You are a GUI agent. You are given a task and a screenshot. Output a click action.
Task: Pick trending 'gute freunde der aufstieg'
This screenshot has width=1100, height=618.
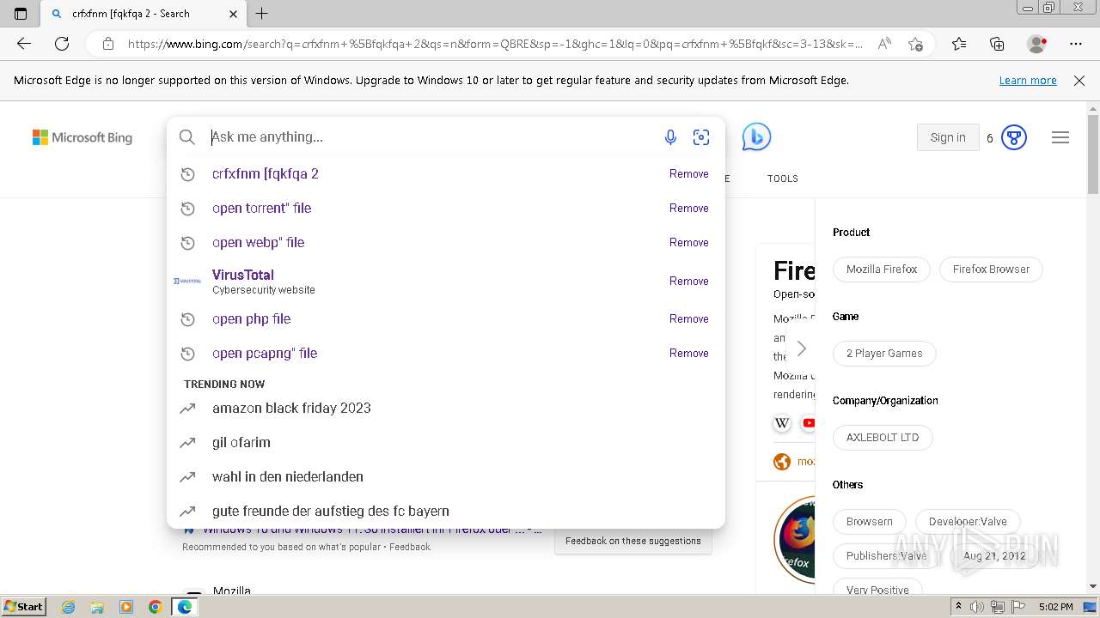pyautogui.click(x=446, y=512)
